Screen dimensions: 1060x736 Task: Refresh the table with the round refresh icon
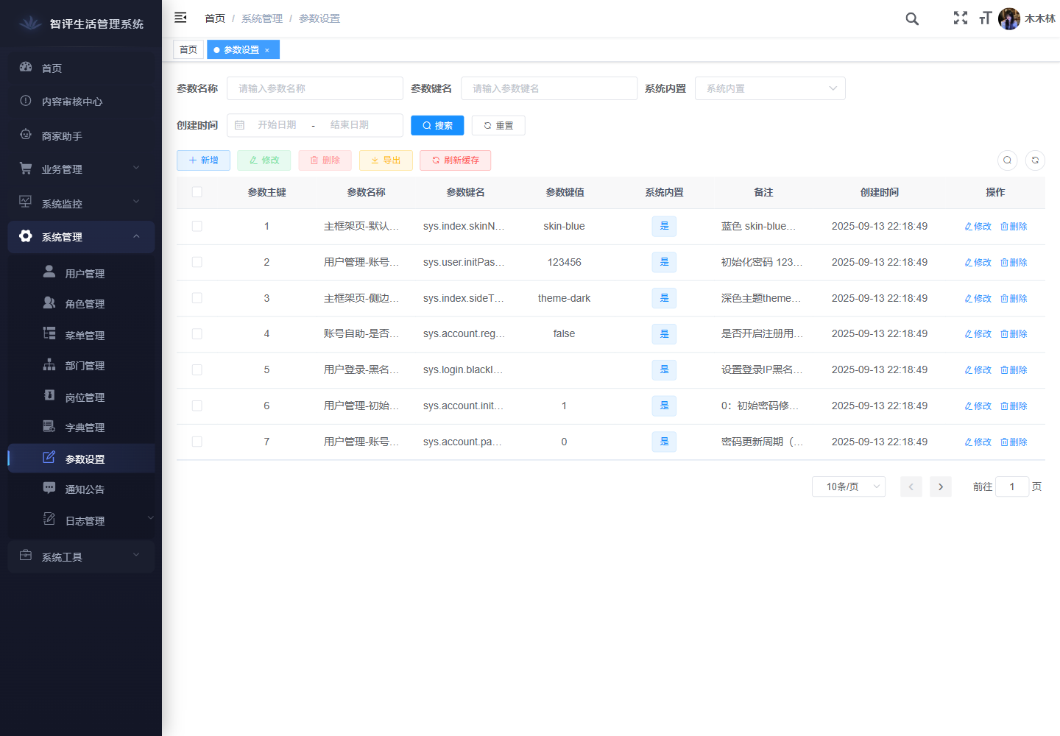pos(1035,160)
